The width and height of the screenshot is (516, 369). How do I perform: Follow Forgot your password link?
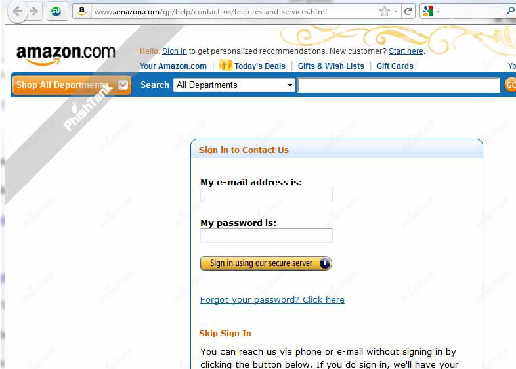click(x=272, y=300)
